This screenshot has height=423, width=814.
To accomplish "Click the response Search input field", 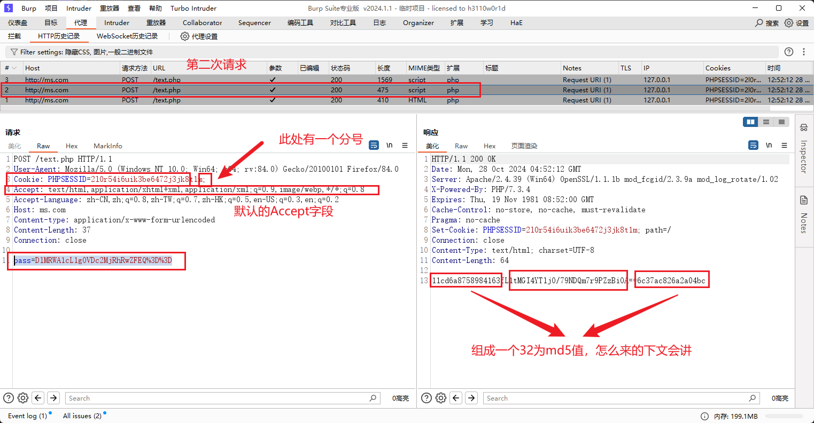I will [615, 398].
